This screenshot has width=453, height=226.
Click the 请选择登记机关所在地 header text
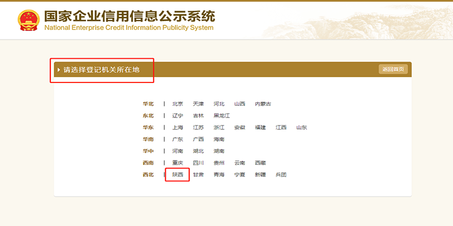tap(101, 69)
